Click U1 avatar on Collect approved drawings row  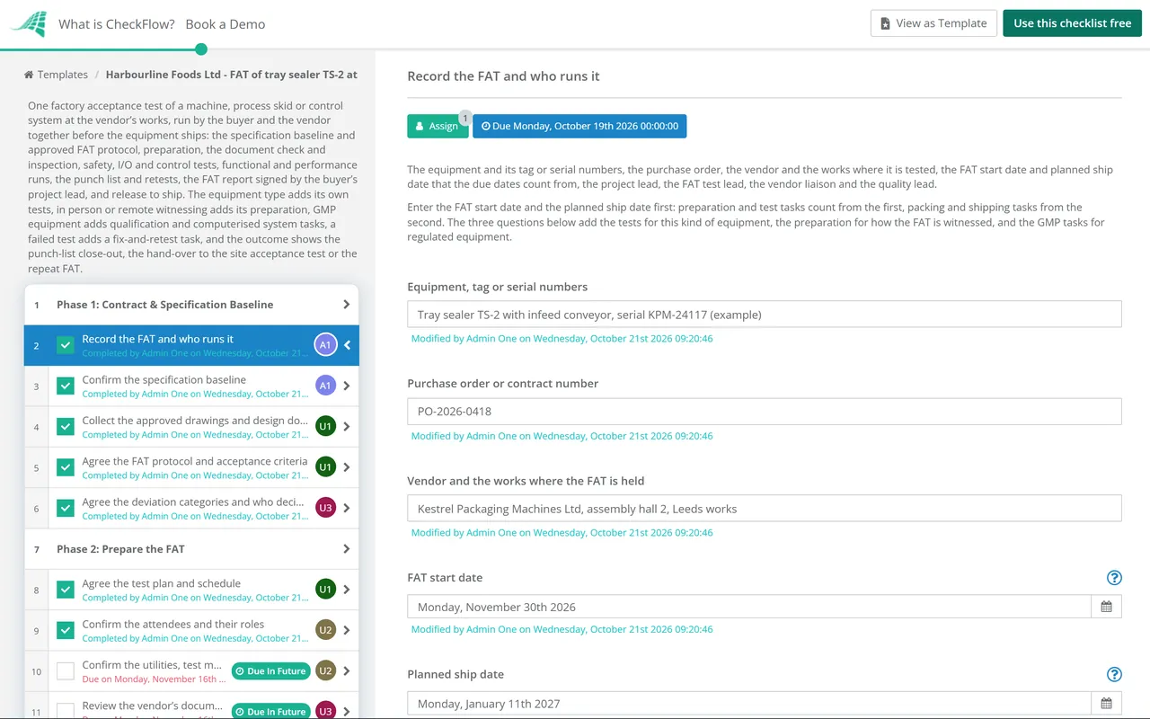(x=325, y=426)
